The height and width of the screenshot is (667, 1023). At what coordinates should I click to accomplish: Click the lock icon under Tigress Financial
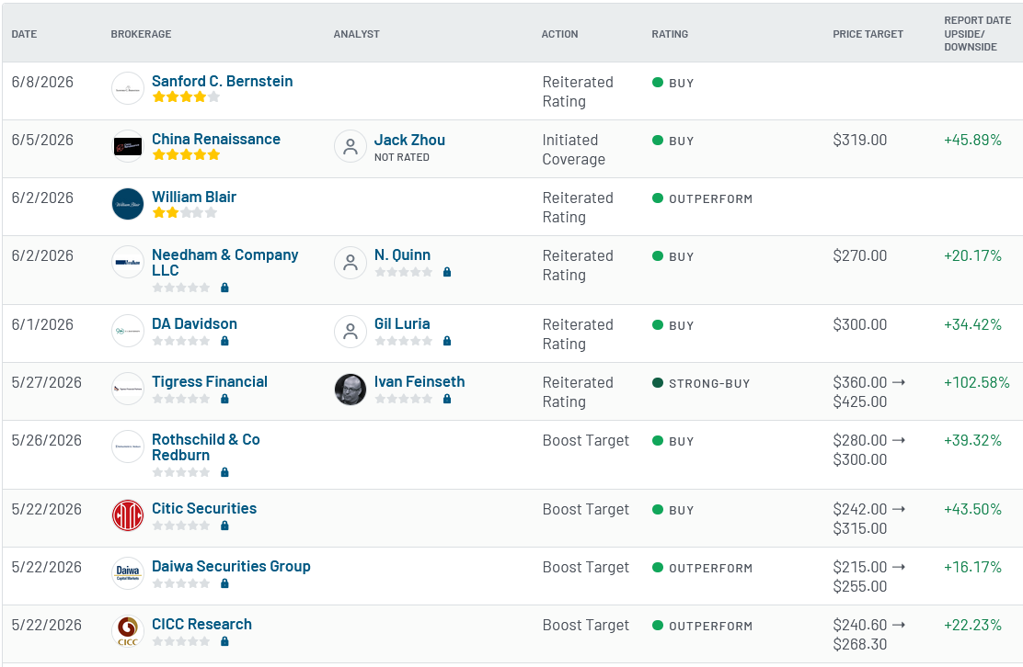224,399
